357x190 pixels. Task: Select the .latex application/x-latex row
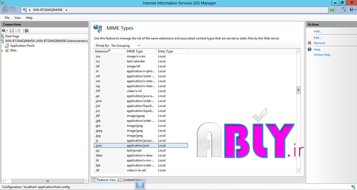point(141,155)
